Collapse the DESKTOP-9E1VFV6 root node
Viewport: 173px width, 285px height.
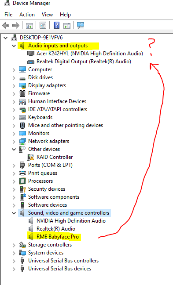point(6,38)
